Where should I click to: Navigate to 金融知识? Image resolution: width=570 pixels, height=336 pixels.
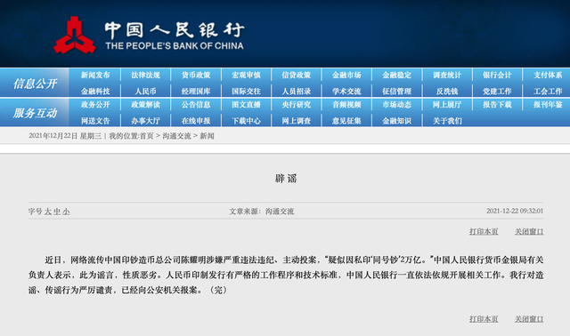396,121
